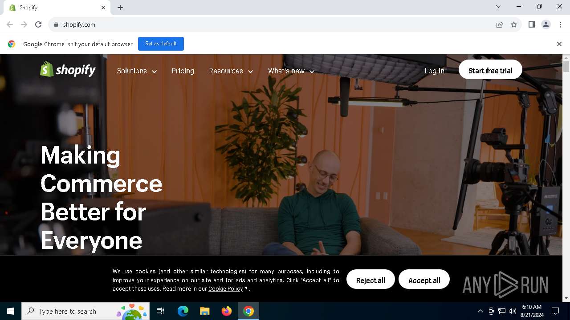Open a new browser tab
Image resolution: width=570 pixels, height=320 pixels.
pos(120,8)
